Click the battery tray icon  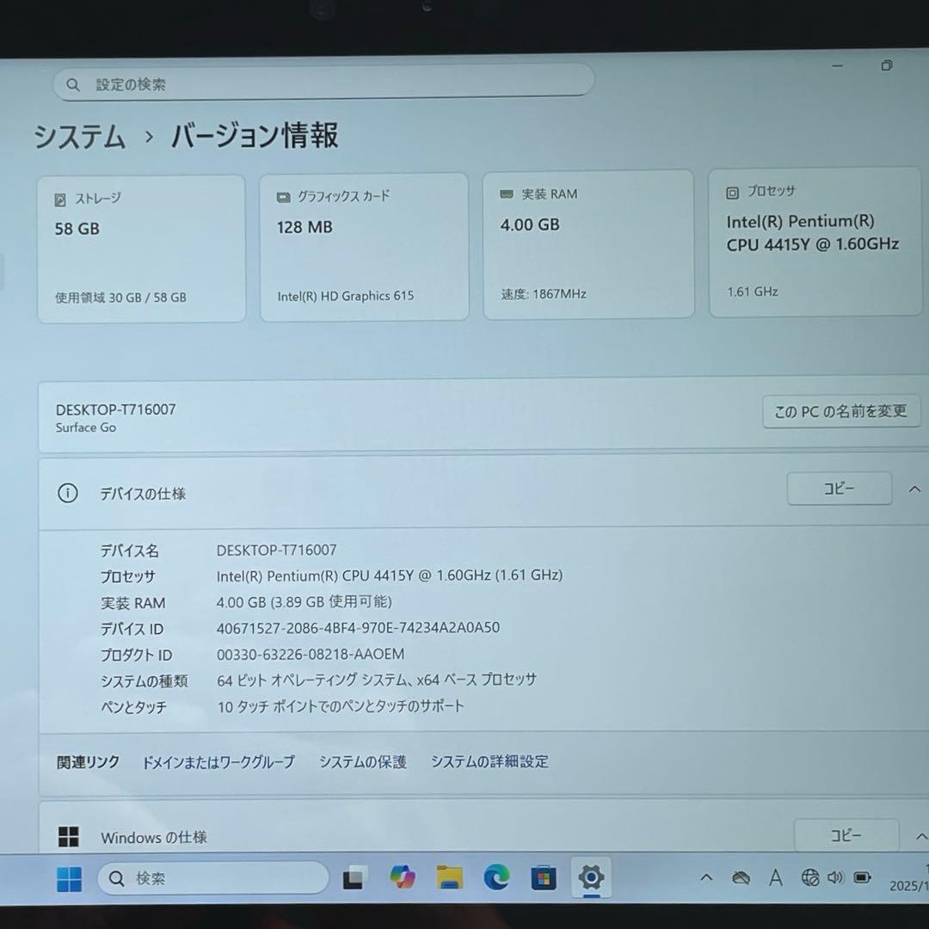pos(862,877)
